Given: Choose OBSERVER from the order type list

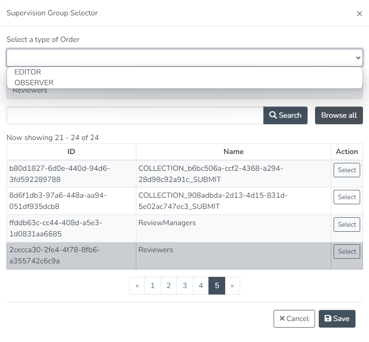Looking at the screenshot, I should pyautogui.click(x=34, y=83).
